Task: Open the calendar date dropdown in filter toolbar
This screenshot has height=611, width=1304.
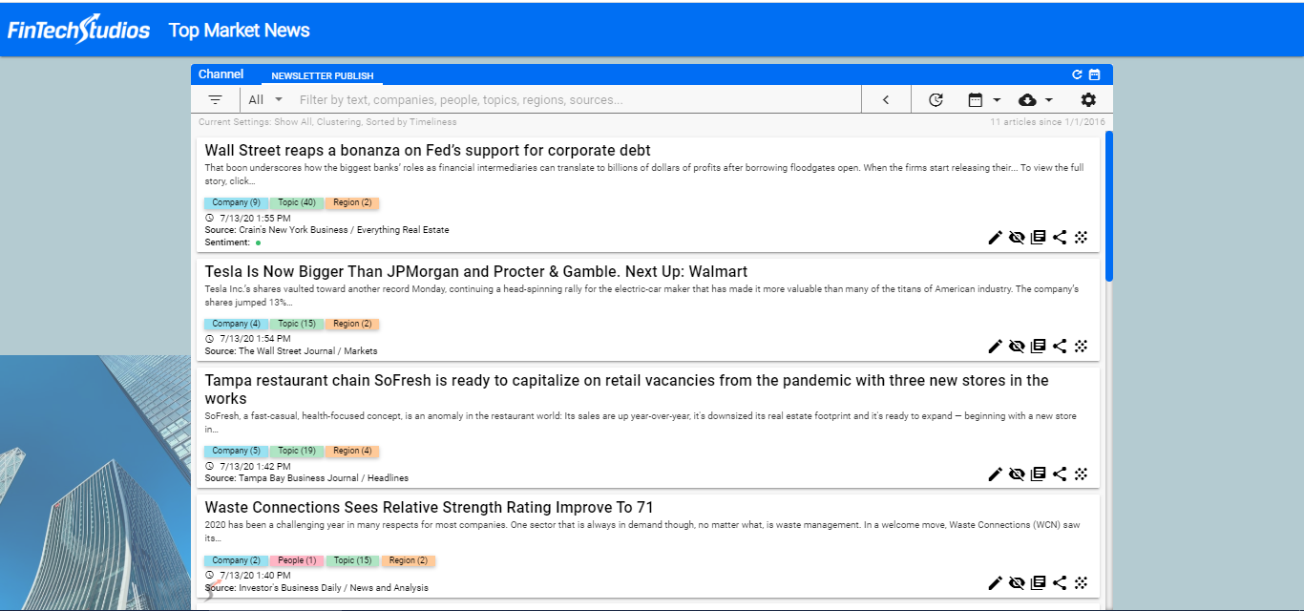Action: point(984,99)
